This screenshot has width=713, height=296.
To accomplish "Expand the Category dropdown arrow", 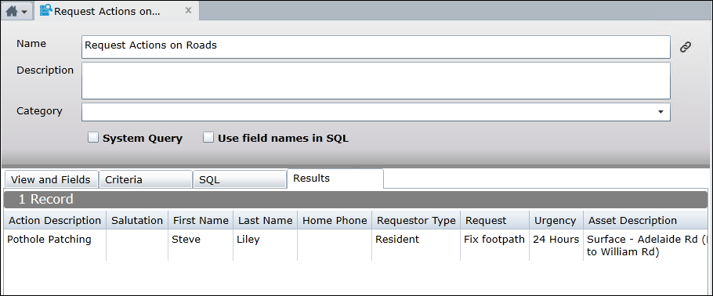I will click(x=661, y=112).
